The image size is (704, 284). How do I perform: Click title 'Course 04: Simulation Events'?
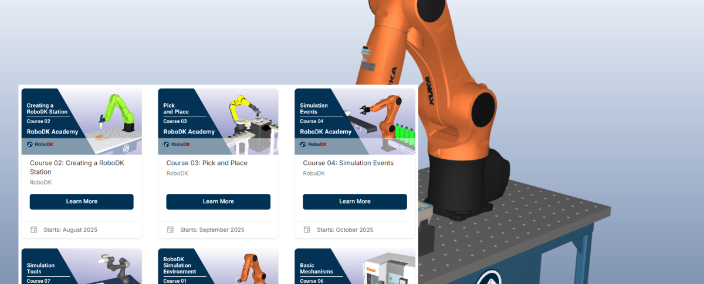[348, 163]
